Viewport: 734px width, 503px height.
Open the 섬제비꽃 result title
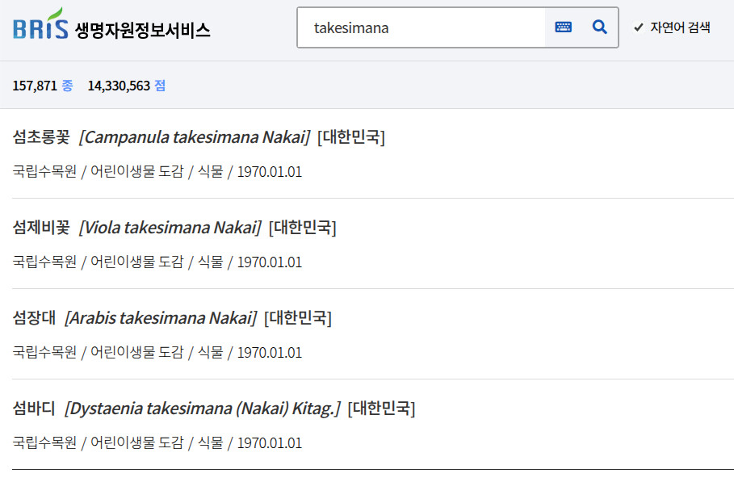pyautogui.click(x=41, y=228)
